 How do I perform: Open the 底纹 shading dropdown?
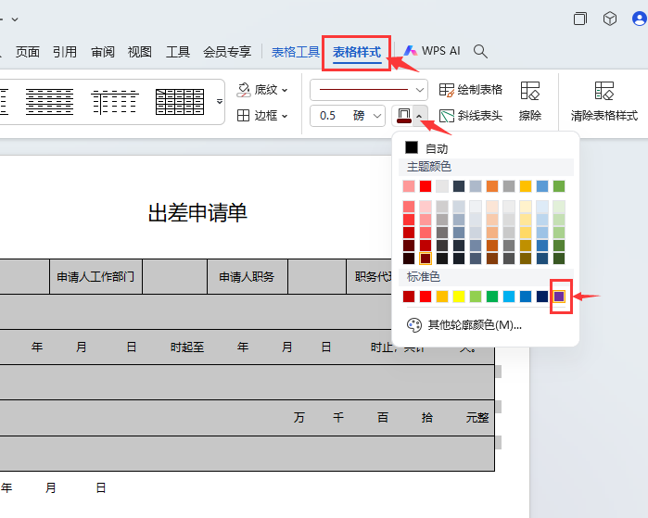click(x=262, y=90)
